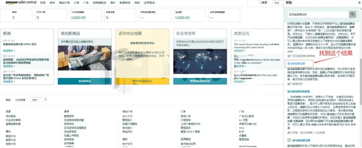Open the laptop photo in 添加新商品 card
This screenshot has width=362, height=148.
point(84,57)
